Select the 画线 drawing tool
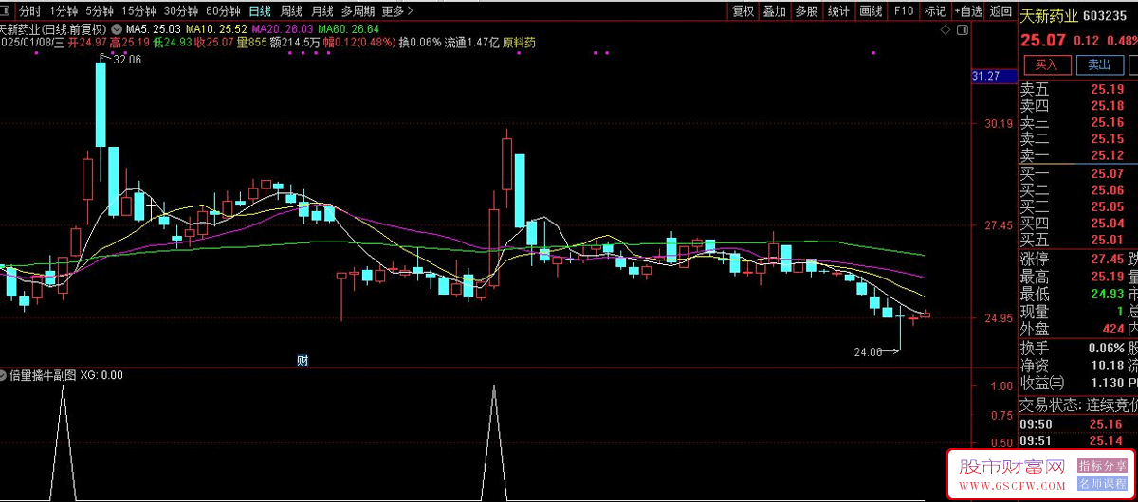The image size is (1138, 502). coord(870,11)
